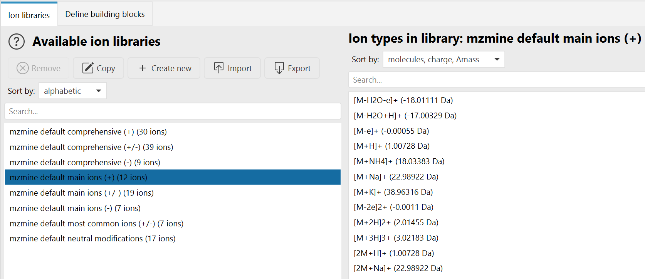Switch to the Ion libraries tab
Screen dimensions: 645x279
point(29,15)
